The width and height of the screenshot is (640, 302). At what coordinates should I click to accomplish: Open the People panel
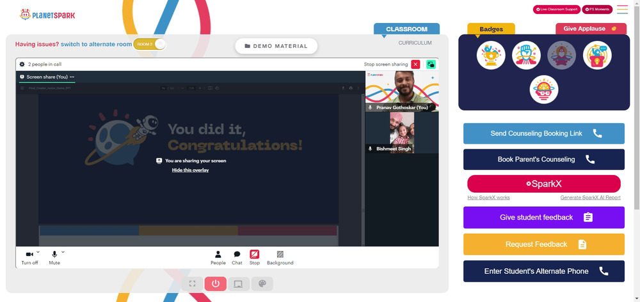coord(218,258)
